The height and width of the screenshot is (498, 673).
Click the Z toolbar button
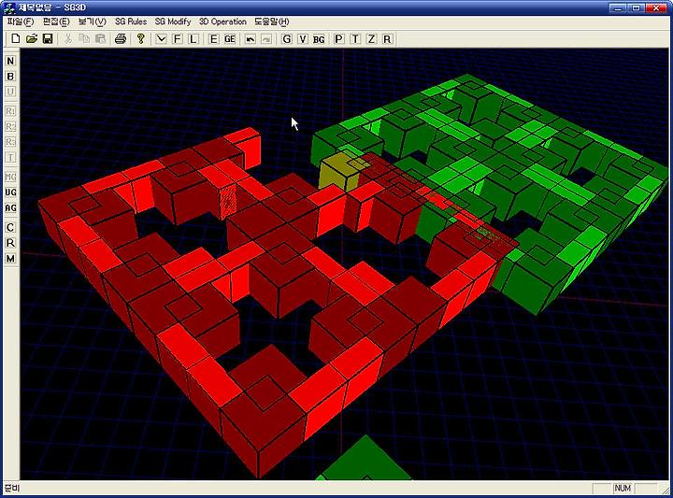371,39
